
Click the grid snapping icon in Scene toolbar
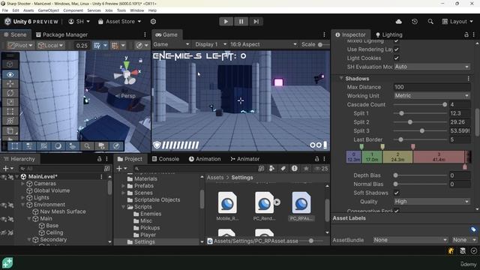97,45
